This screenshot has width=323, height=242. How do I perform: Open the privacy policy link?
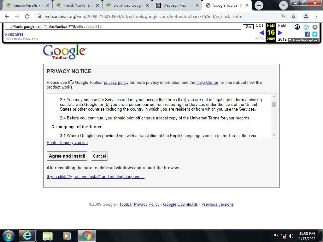tap(116, 83)
